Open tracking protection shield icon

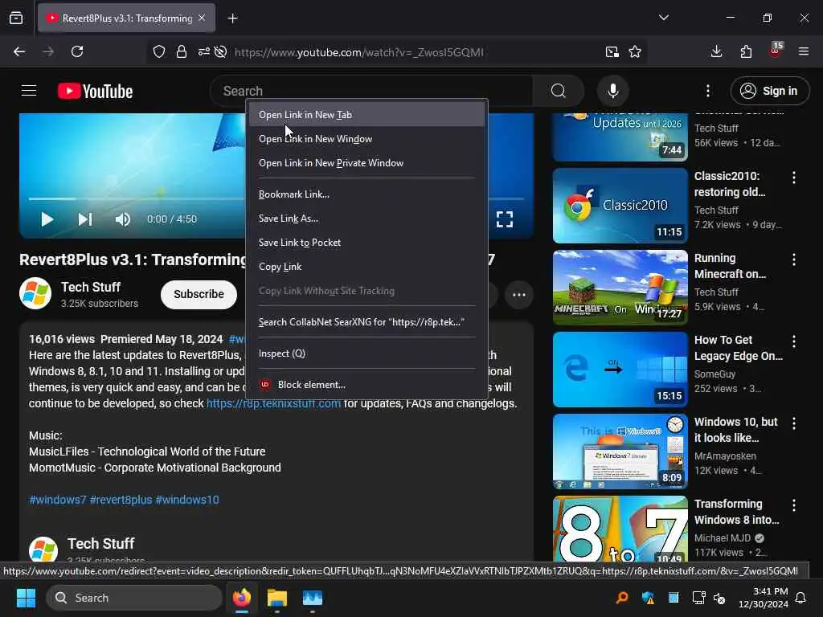(159, 51)
